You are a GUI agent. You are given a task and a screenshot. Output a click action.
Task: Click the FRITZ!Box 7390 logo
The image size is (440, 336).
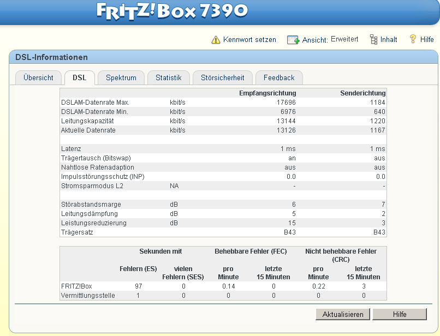tap(172, 11)
